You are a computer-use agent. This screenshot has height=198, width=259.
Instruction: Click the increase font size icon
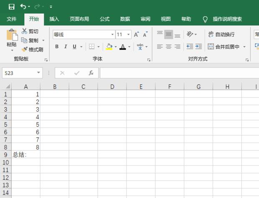pos(137,35)
